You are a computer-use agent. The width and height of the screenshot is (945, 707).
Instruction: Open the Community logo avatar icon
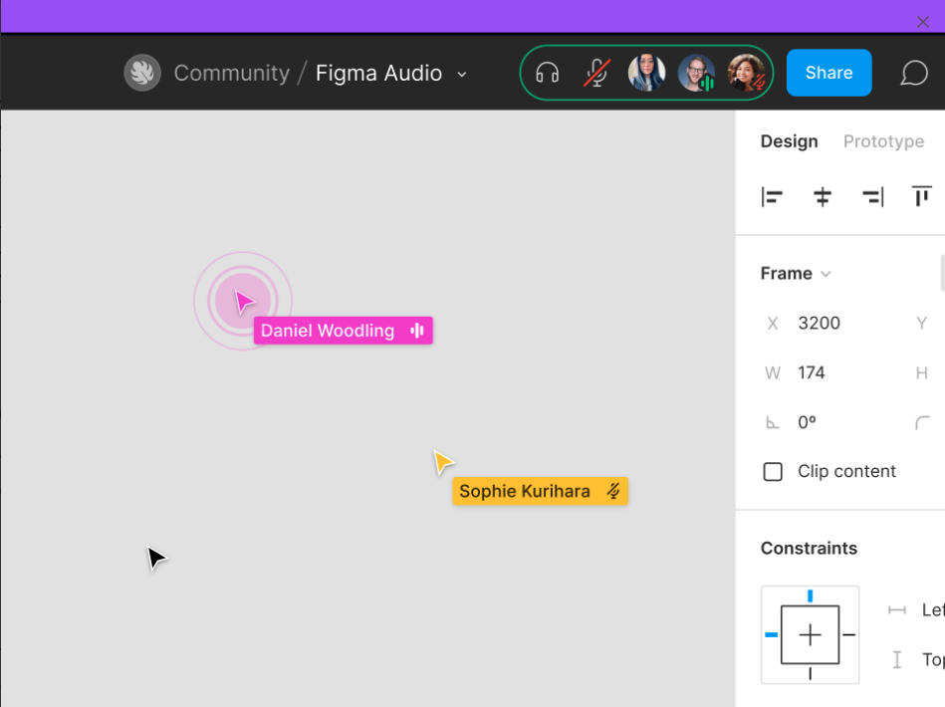[x=142, y=73]
